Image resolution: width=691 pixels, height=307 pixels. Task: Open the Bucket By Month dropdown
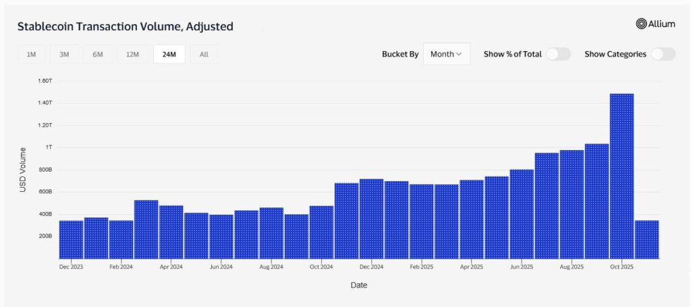point(446,54)
